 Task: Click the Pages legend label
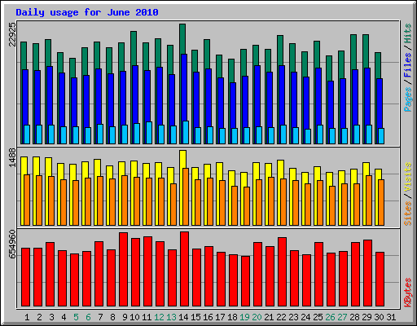tap(407, 99)
